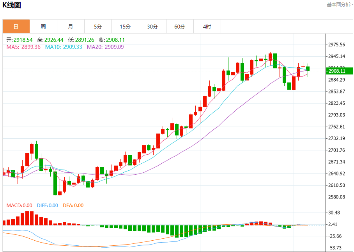Open the 4时 interval tab
This screenshot has height=252, width=354.
(x=207, y=27)
